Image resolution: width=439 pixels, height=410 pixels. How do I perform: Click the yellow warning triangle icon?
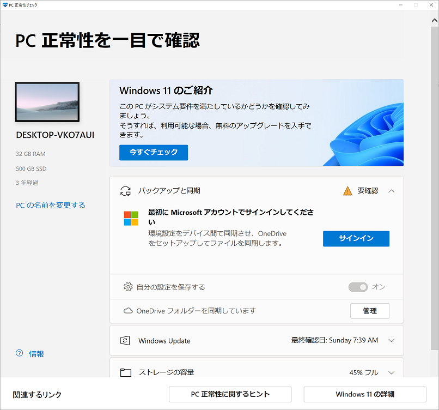coord(347,191)
